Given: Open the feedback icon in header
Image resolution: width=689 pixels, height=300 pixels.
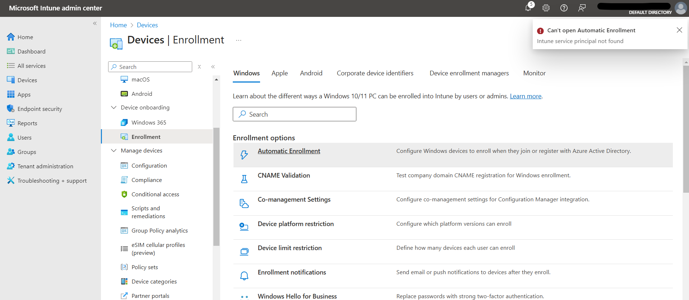Looking at the screenshot, I should point(582,8).
